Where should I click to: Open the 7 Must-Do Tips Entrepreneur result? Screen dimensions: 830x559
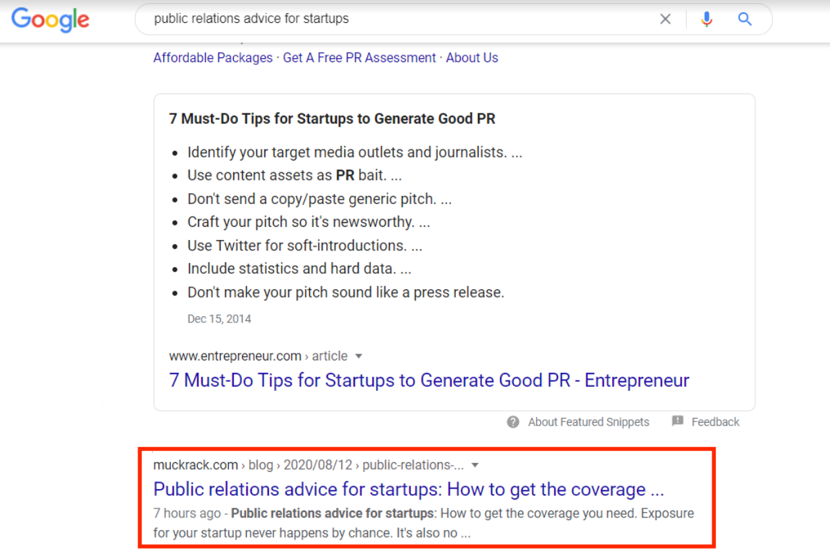(429, 381)
